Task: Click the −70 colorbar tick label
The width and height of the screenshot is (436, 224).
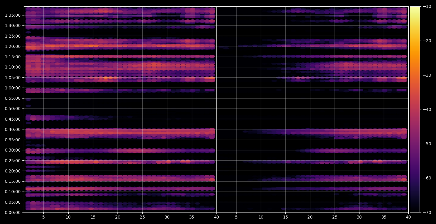Action: 427,212
